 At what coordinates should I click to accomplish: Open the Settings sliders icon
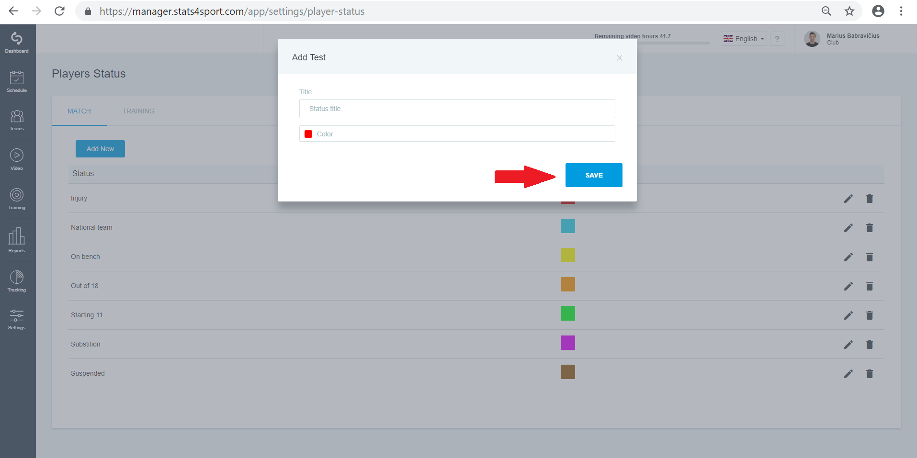(17, 315)
